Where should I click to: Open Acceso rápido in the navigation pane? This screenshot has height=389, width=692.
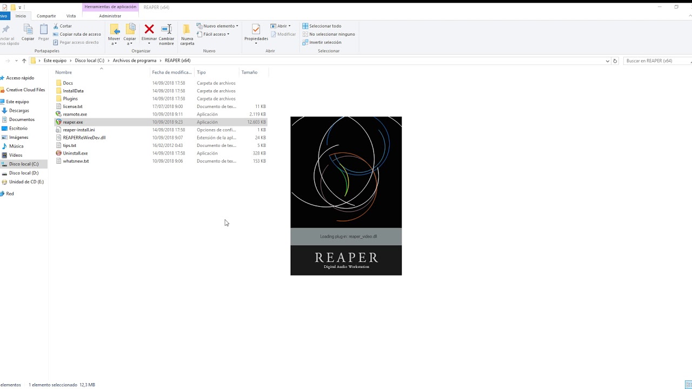click(x=19, y=78)
